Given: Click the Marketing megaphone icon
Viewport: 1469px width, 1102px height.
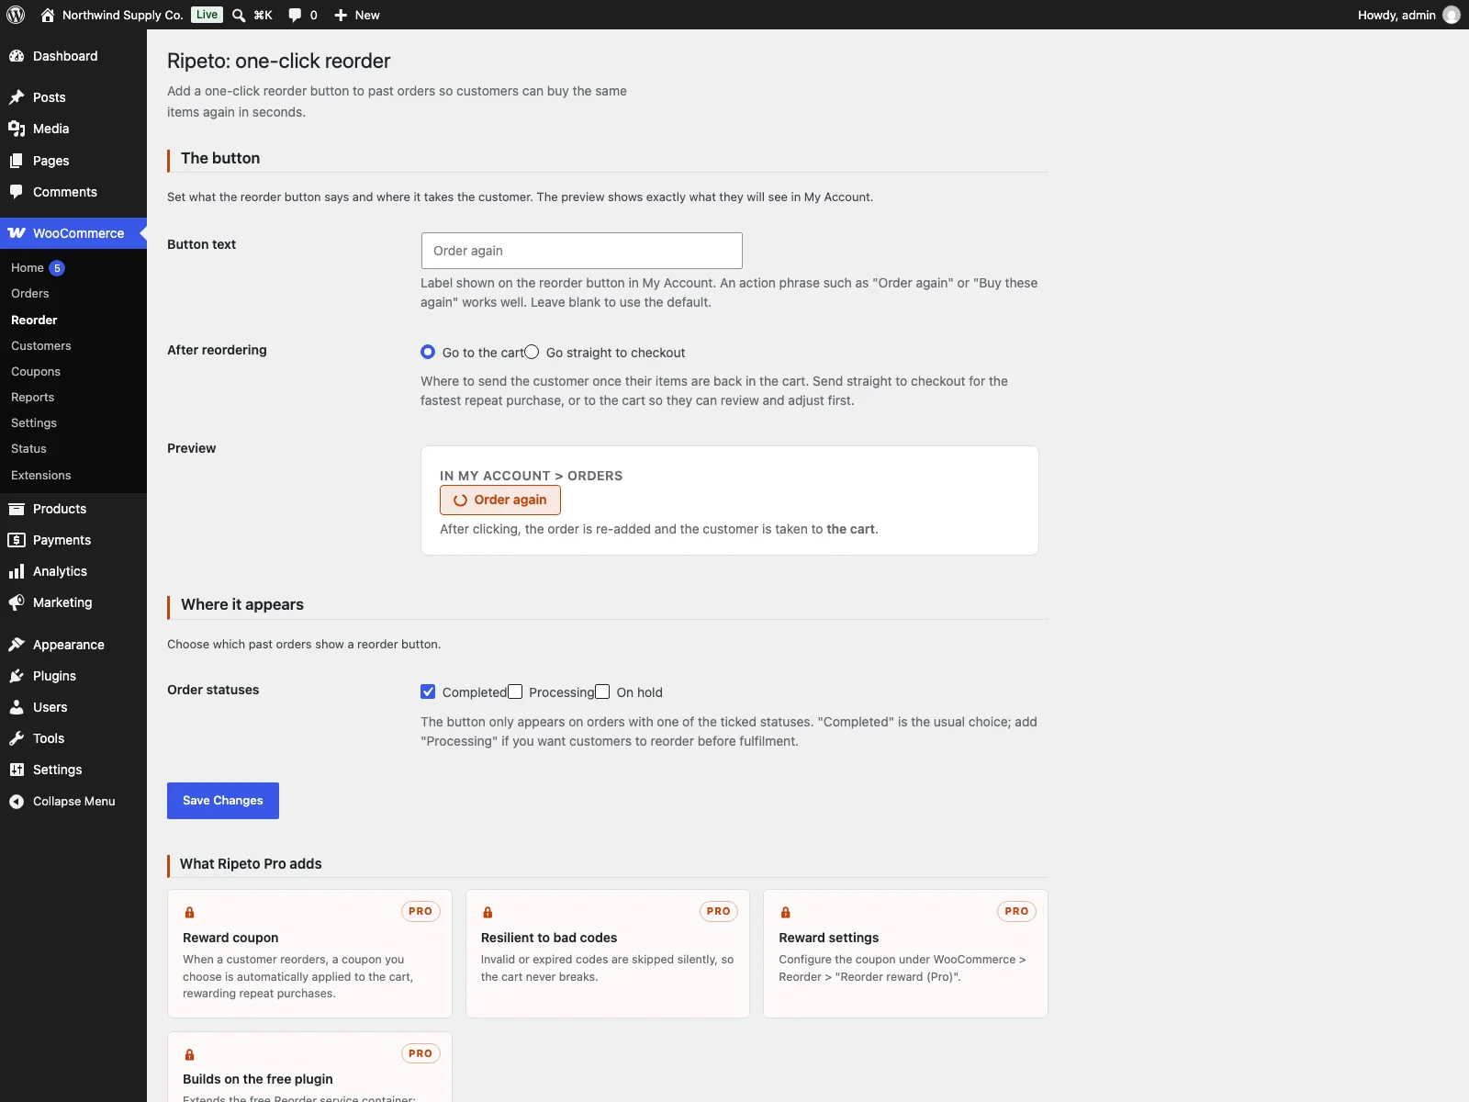Looking at the screenshot, I should (17, 602).
